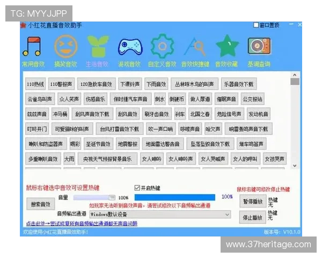Viewport: 322px width, 258px height.
Task: Play the 多重喇叭音效 sound effect
Action: [x=43, y=159]
